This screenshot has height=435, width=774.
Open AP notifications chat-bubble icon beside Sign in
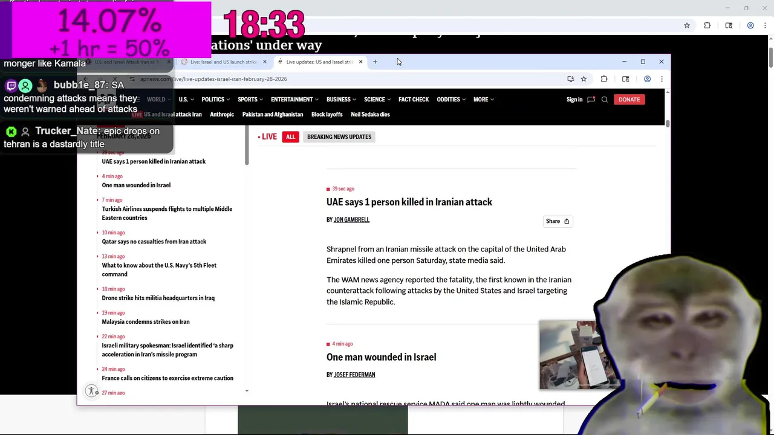point(591,100)
